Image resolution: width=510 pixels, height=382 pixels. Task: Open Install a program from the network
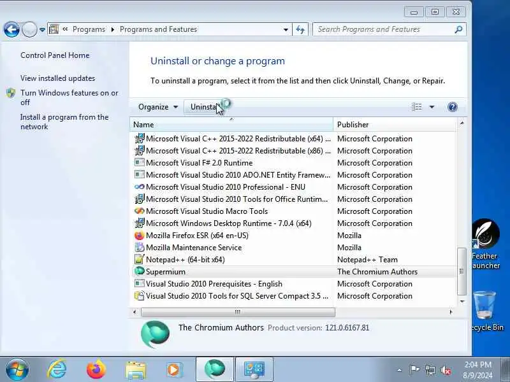click(64, 122)
